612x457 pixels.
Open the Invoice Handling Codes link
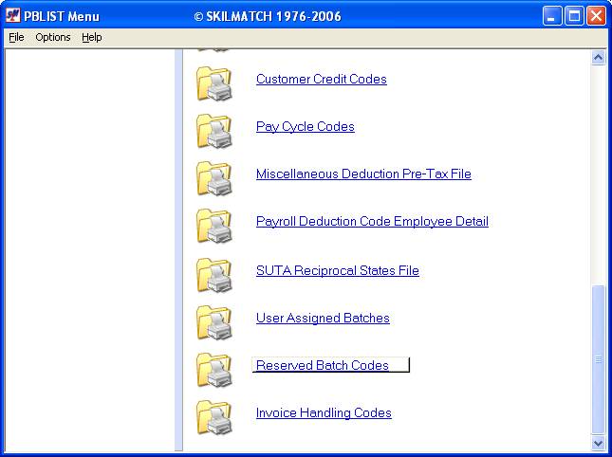click(324, 413)
